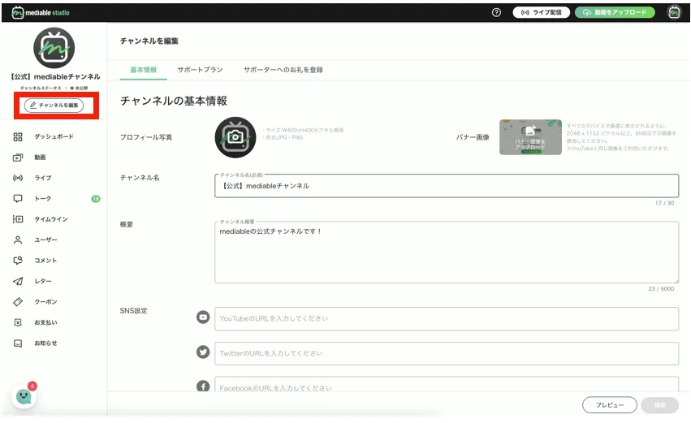The height and width of the screenshot is (423, 691).
Task: Open the 動画 videos icon in sidebar
Action: click(18, 158)
